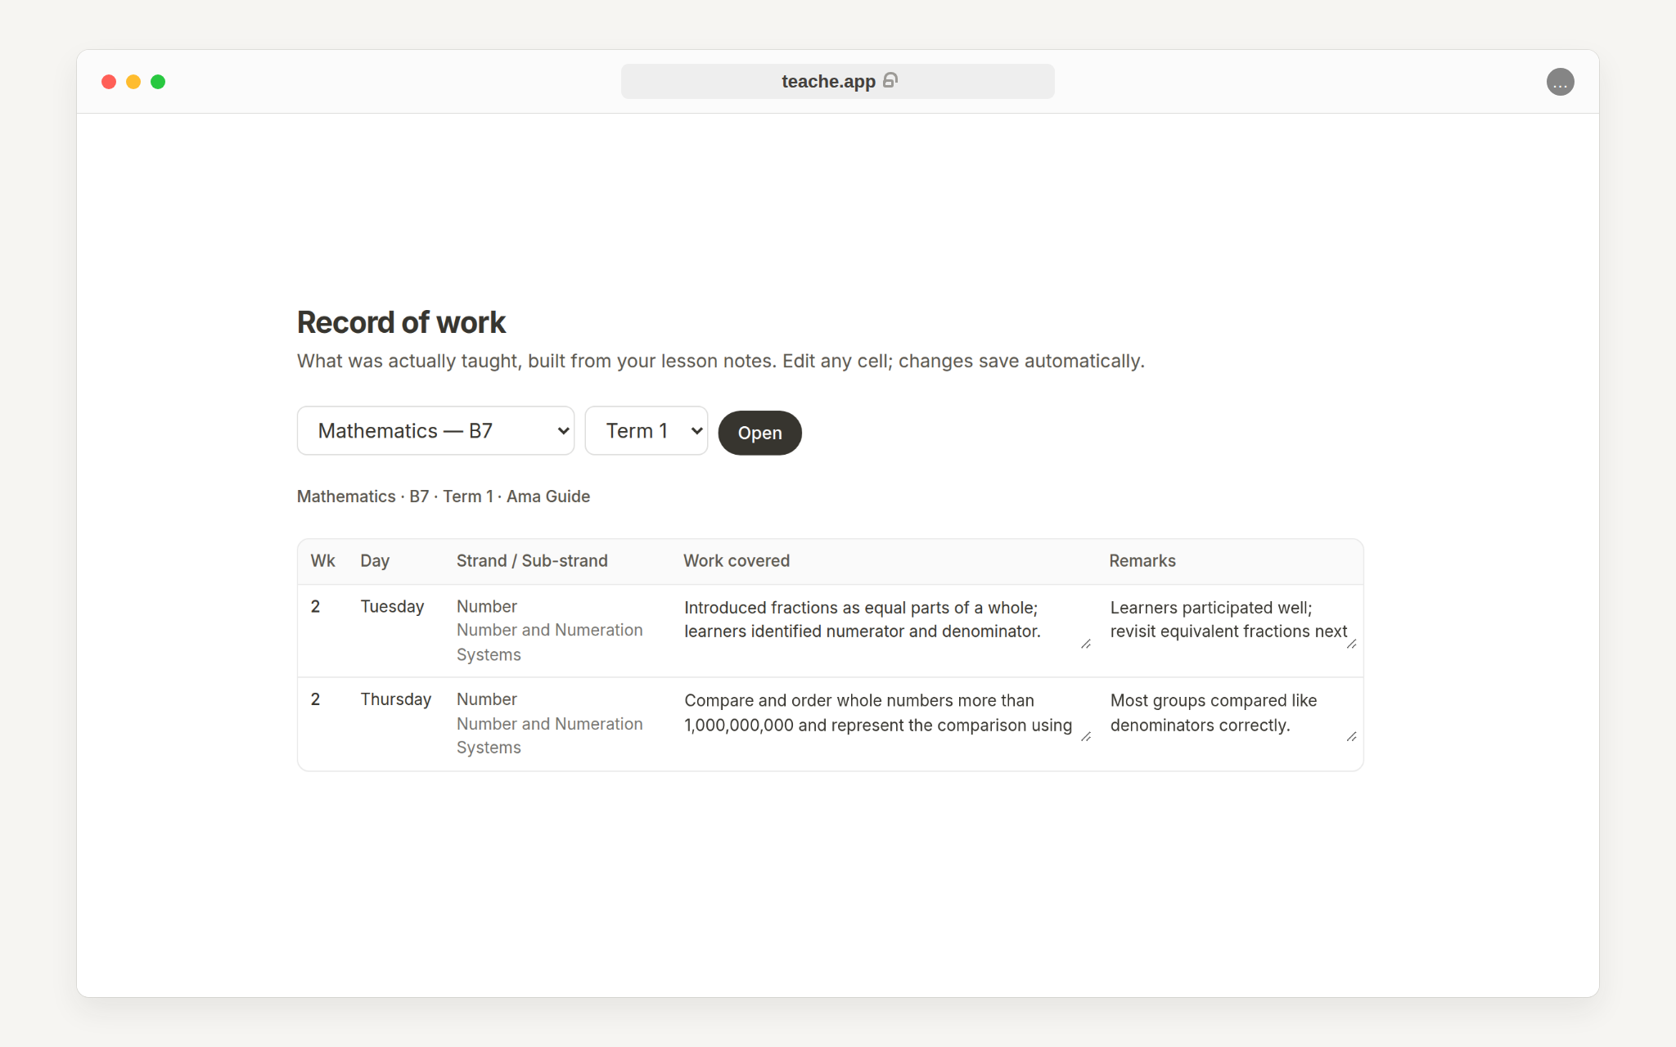Select the Tuesday day cell
The image size is (1676, 1047).
click(392, 606)
